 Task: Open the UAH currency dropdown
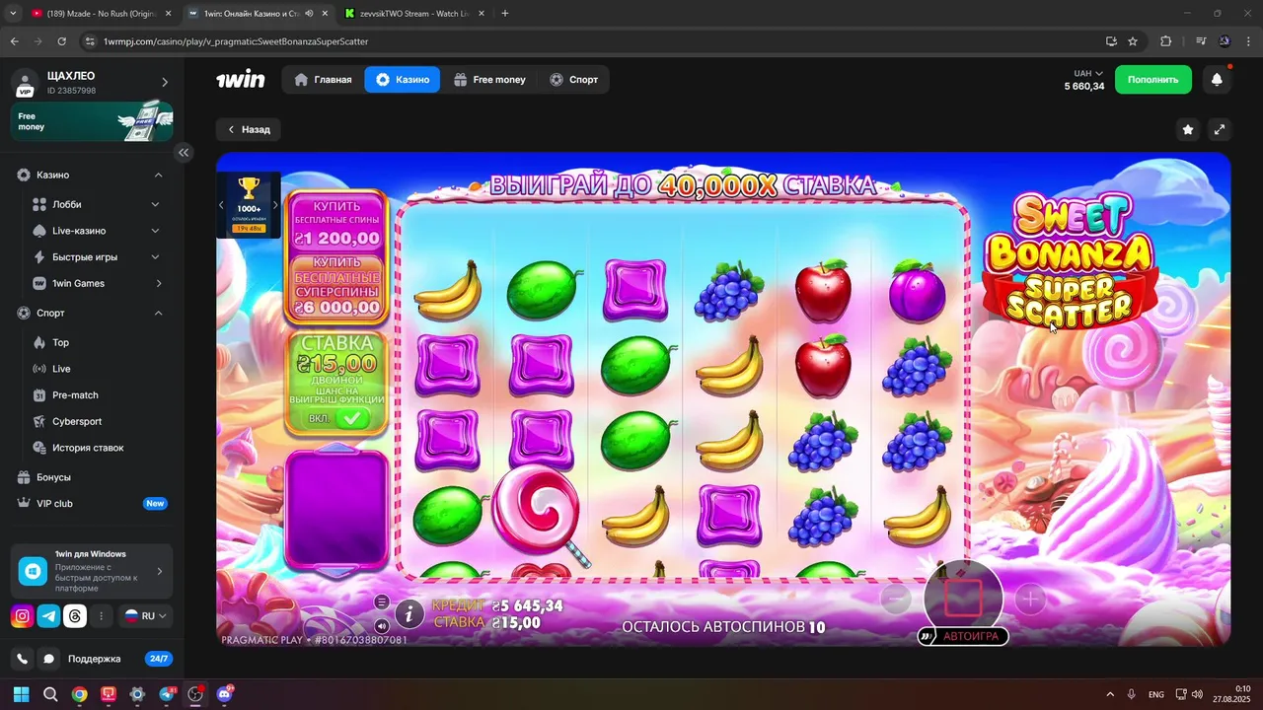pos(1088,73)
